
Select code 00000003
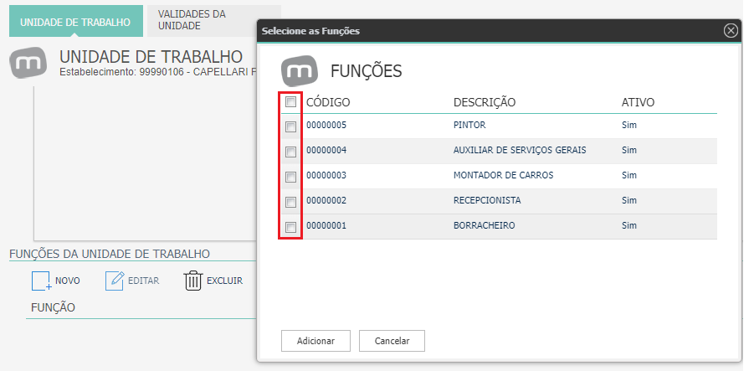(326, 175)
